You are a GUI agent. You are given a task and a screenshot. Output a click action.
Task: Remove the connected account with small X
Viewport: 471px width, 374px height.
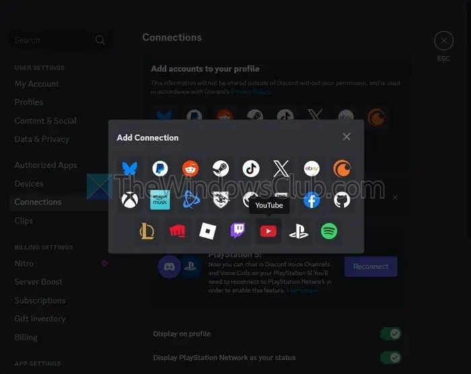[396, 197]
